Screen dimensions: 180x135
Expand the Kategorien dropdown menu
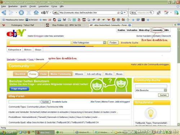[14, 50]
